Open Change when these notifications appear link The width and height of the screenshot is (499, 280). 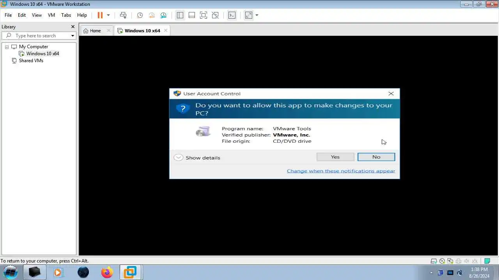coord(341,171)
